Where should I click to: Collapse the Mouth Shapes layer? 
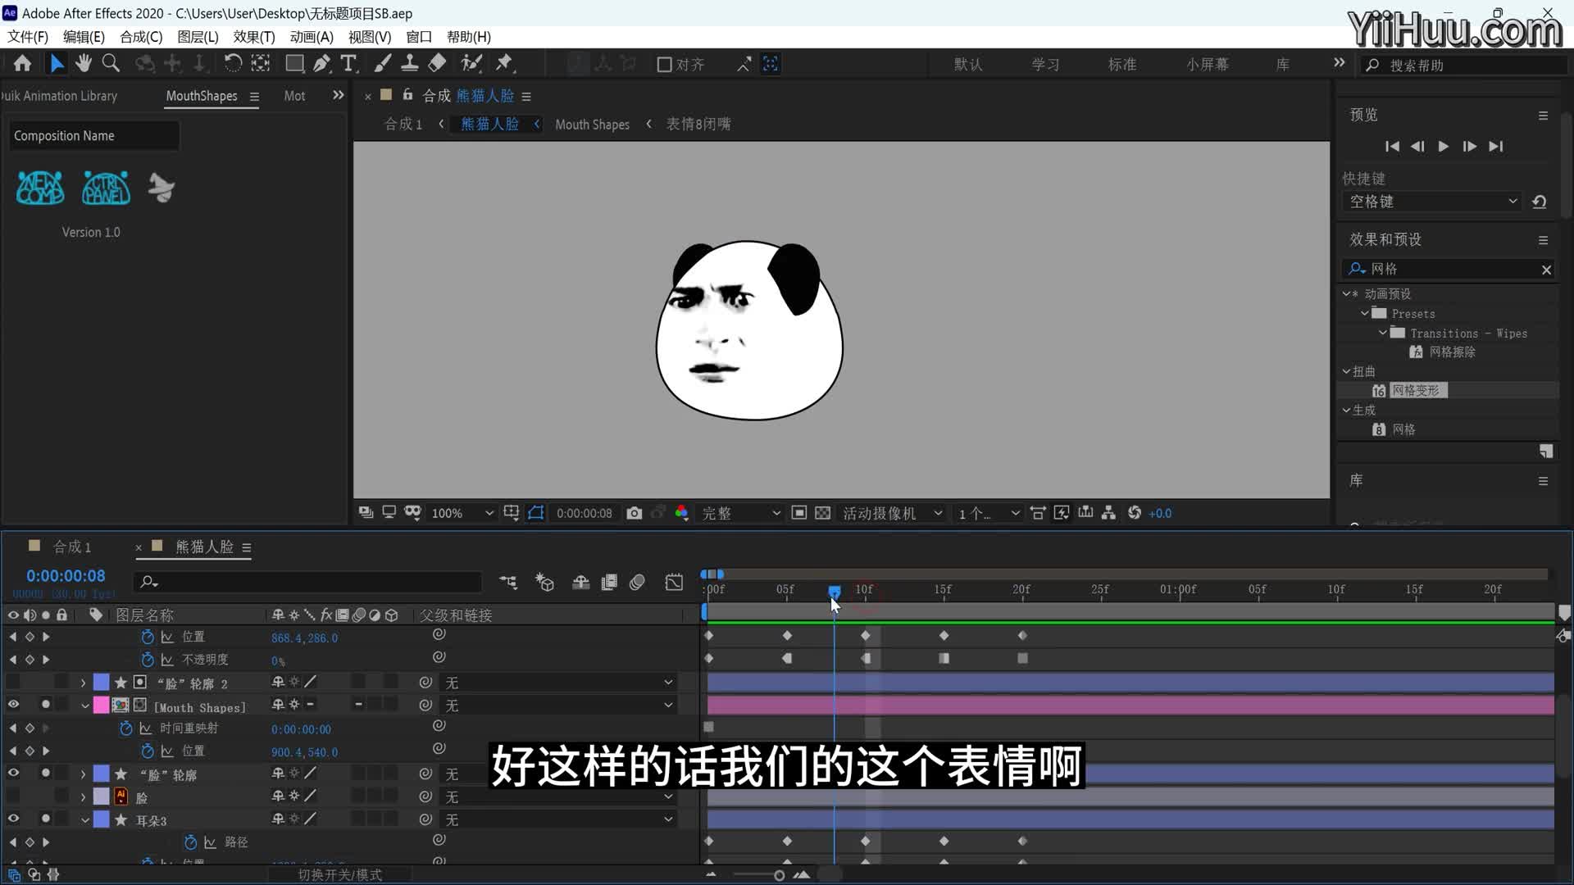(84, 705)
